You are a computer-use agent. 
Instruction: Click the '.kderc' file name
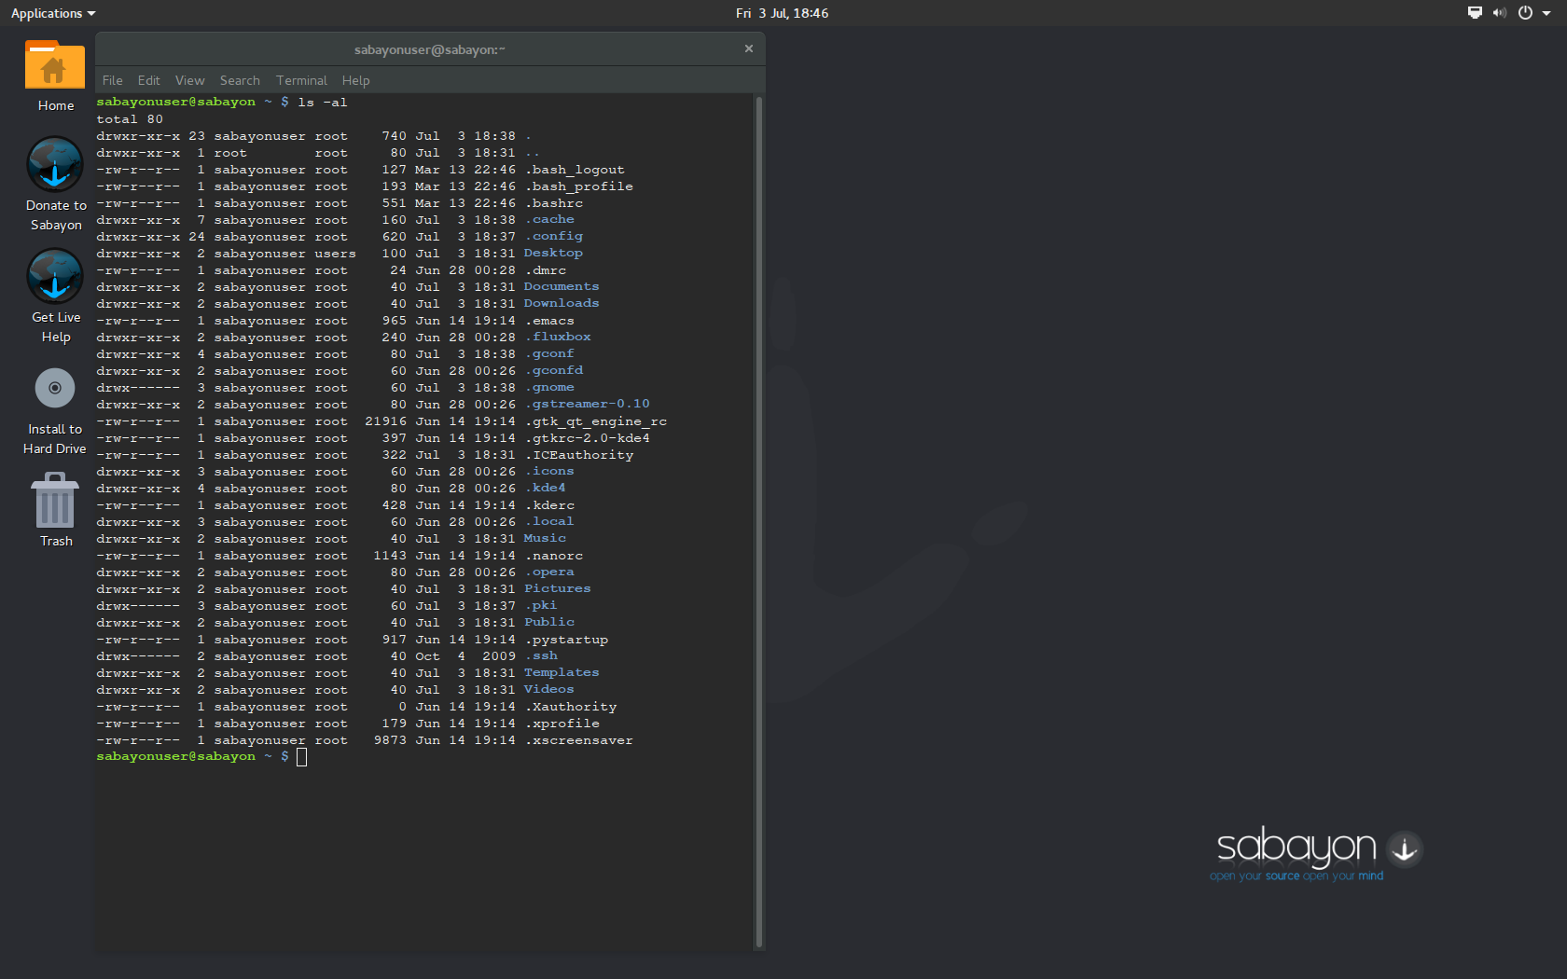pos(549,505)
